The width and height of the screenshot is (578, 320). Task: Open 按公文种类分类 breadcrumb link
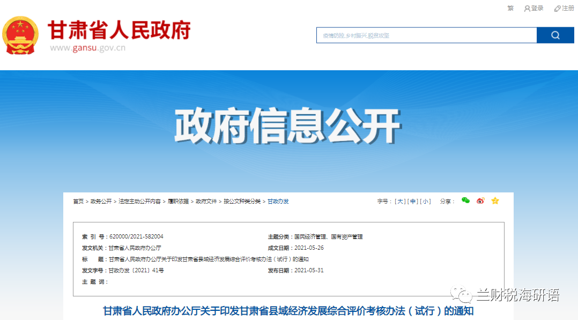coord(242,202)
